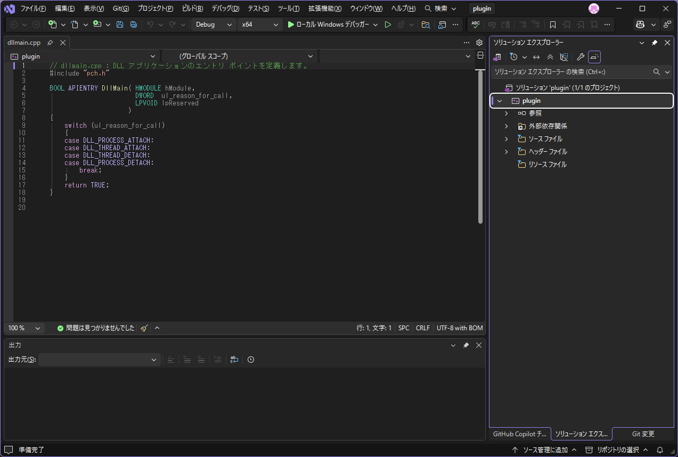Switch to the Git 変更 tab
The width and height of the screenshot is (678, 457).
(643, 434)
